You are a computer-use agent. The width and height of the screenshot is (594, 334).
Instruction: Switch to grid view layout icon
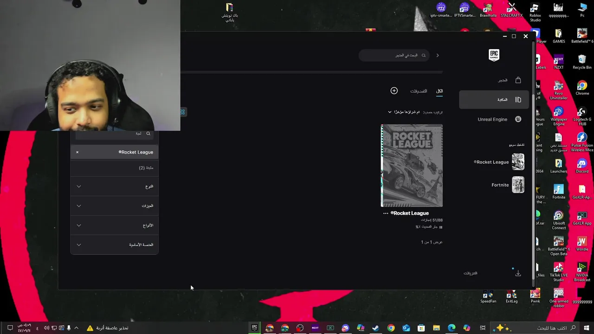point(182,112)
